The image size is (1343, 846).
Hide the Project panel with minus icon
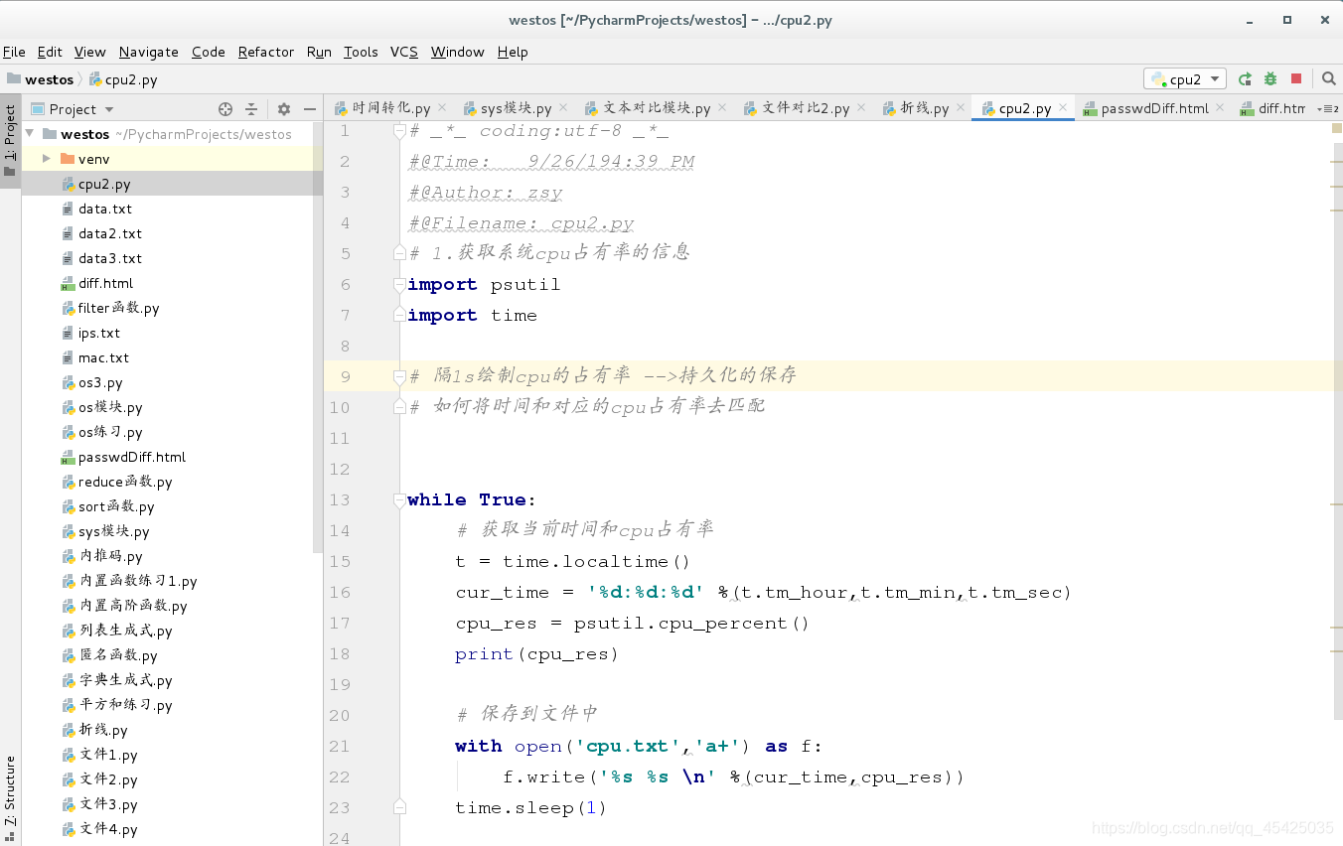click(x=310, y=109)
